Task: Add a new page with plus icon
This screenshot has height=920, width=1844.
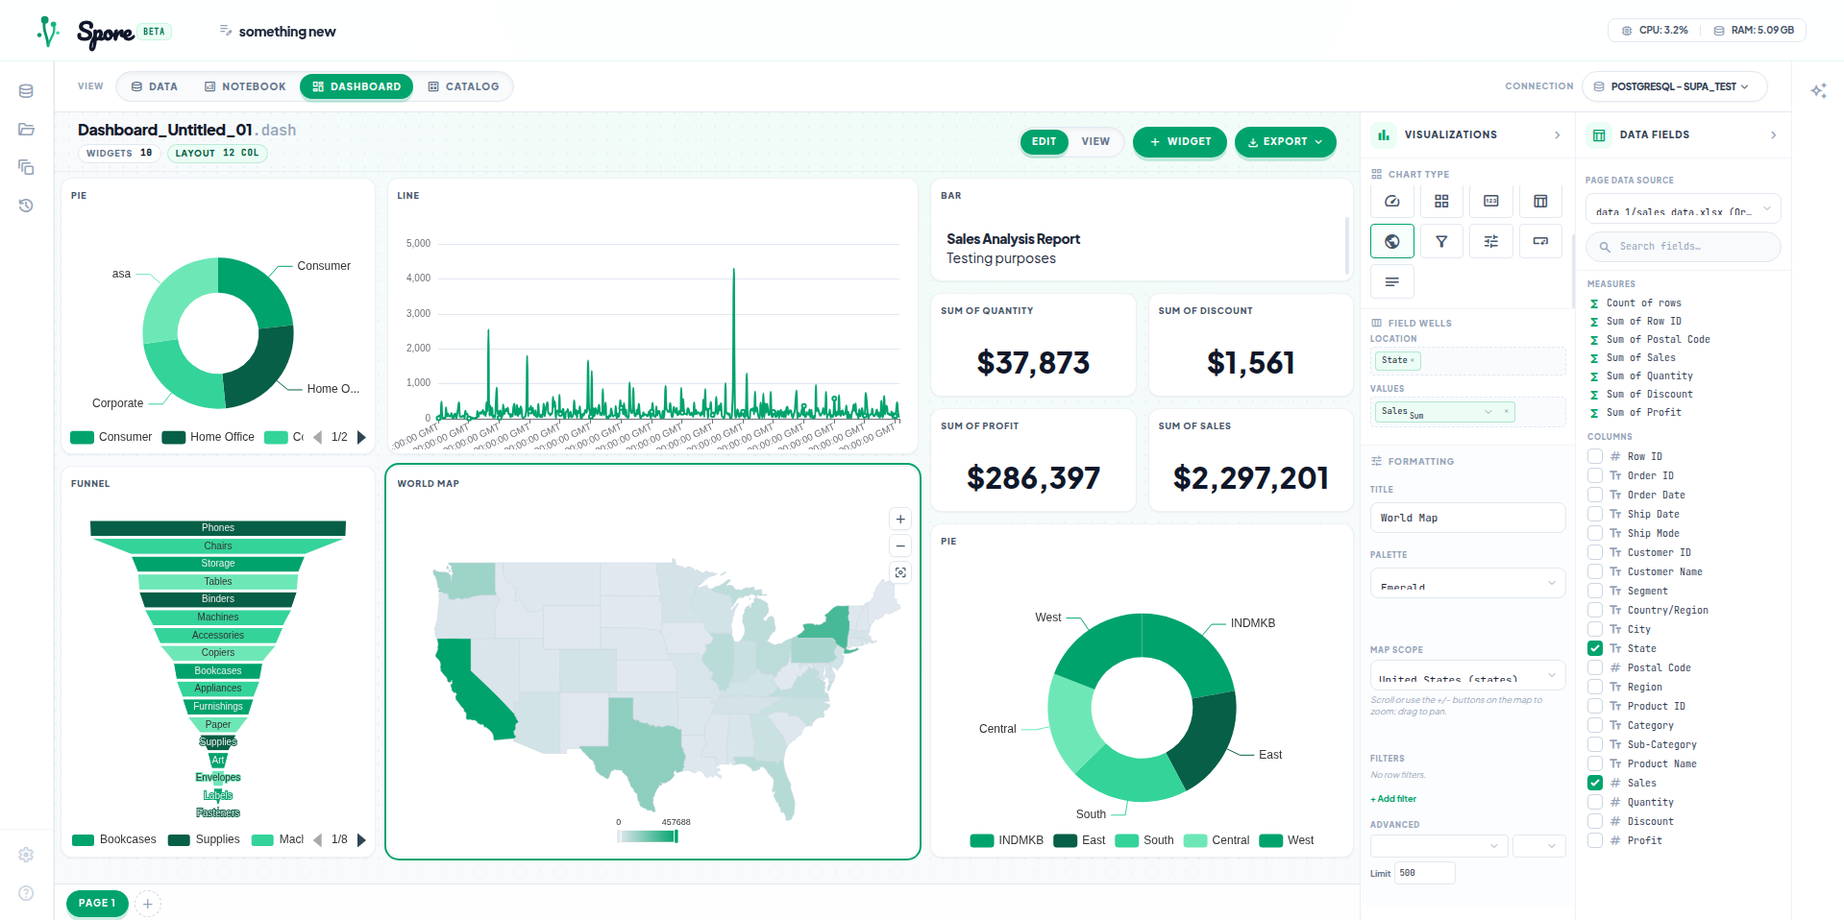Action: point(148,904)
